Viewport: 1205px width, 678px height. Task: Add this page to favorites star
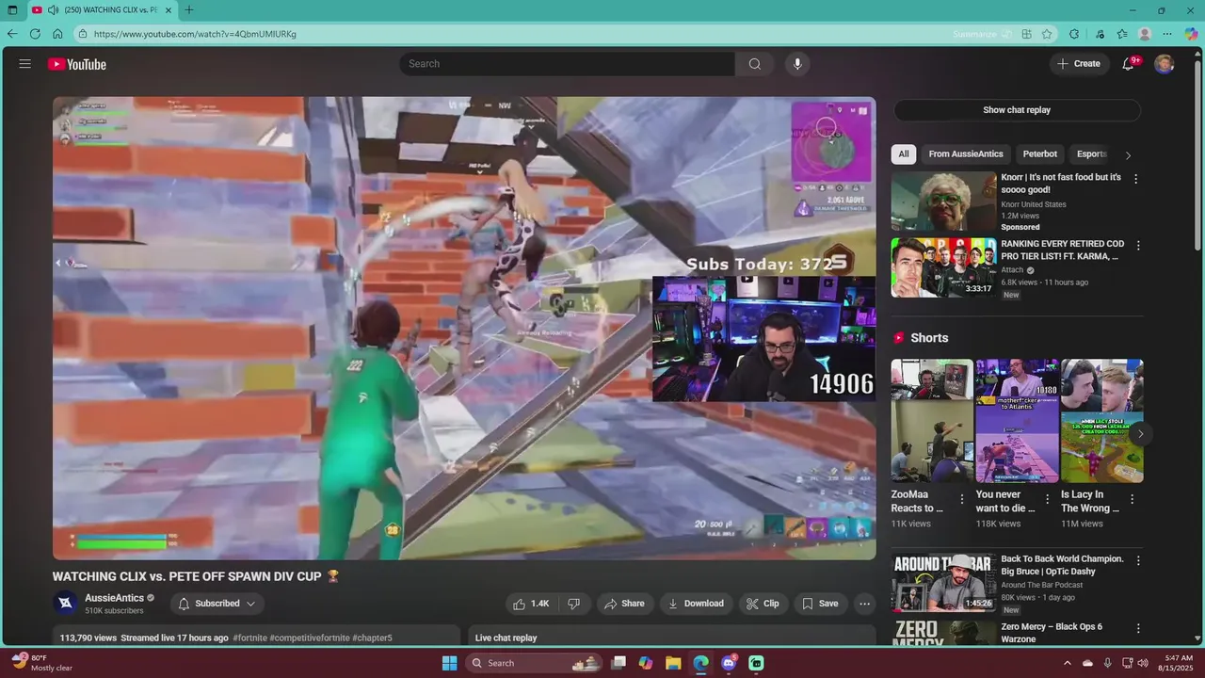(x=1047, y=34)
